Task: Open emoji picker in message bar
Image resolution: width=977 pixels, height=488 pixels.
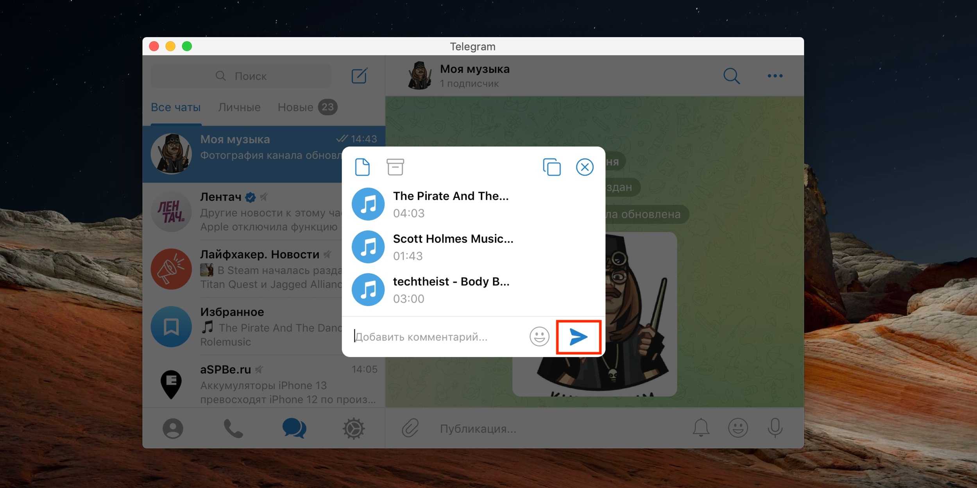Action: 738,428
